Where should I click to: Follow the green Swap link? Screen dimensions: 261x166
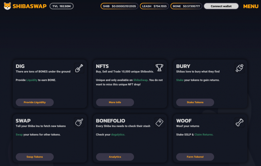click(19, 134)
